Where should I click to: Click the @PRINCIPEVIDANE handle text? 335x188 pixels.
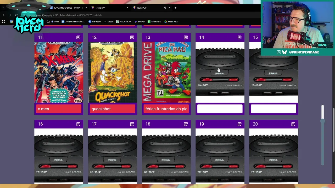[x=304, y=52]
